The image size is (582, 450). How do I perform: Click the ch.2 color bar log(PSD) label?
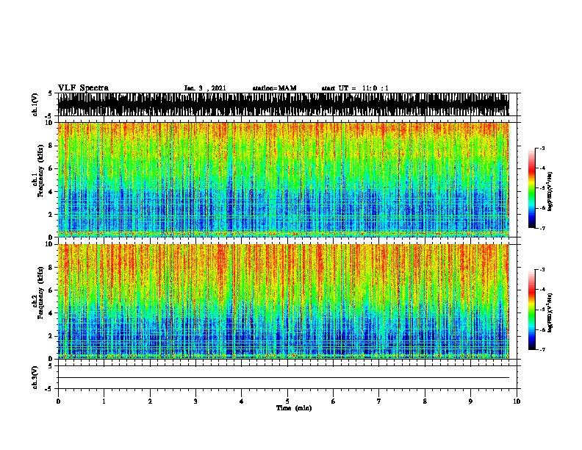click(550, 312)
